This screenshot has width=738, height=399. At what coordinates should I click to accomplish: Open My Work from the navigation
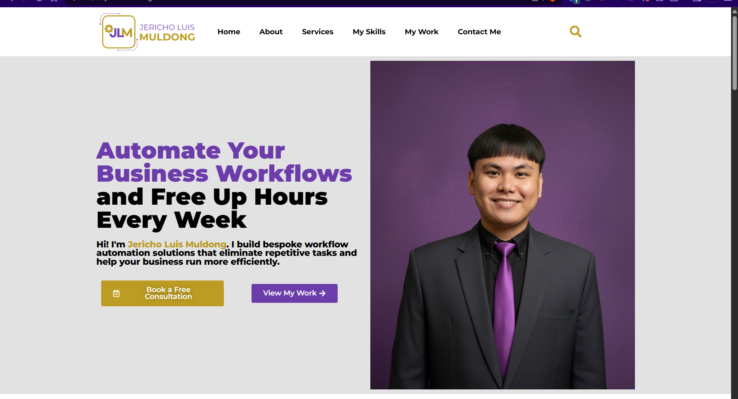click(x=421, y=32)
